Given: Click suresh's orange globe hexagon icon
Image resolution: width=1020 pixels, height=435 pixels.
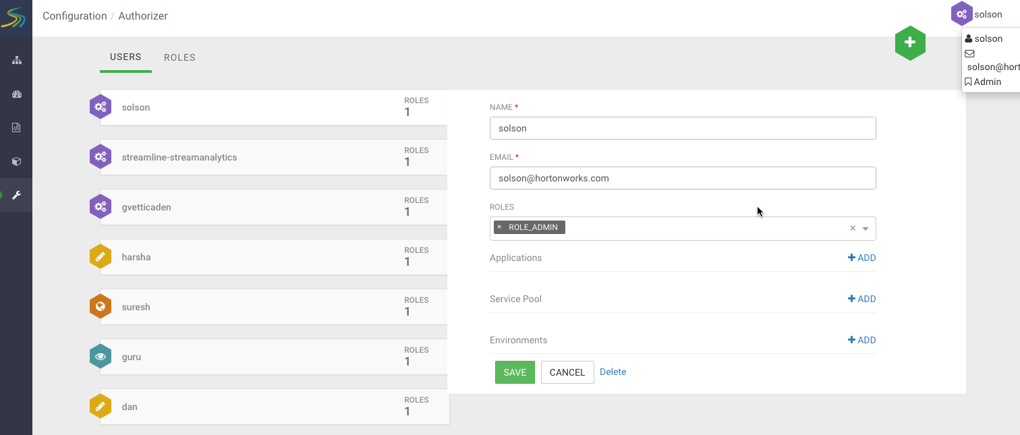Looking at the screenshot, I should tap(101, 306).
